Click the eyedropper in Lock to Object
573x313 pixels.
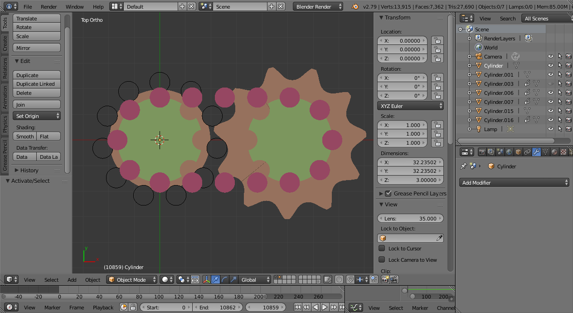click(x=439, y=238)
